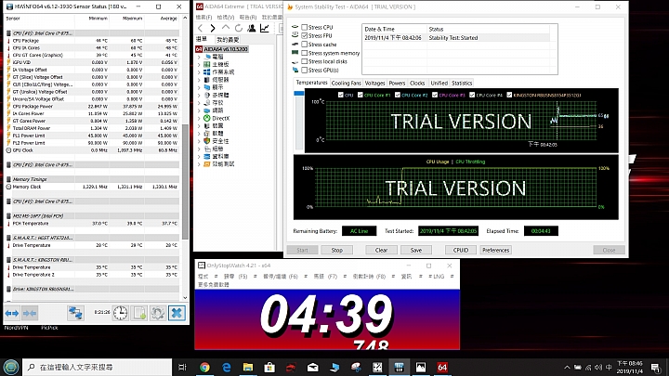Toggle the CPU Core #4 graph checkbox
Viewport: 669px width, 376px height.
[472, 95]
